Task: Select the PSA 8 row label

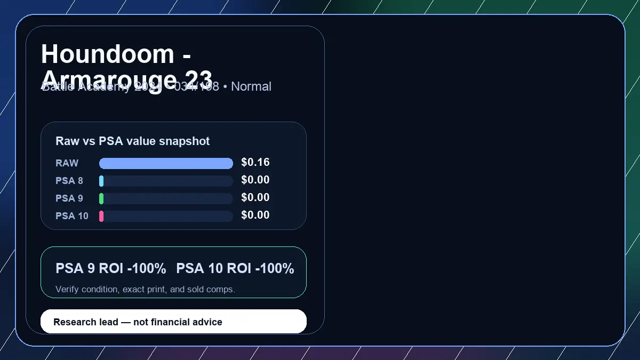Action: pyautogui.click(x=69, y=181)
